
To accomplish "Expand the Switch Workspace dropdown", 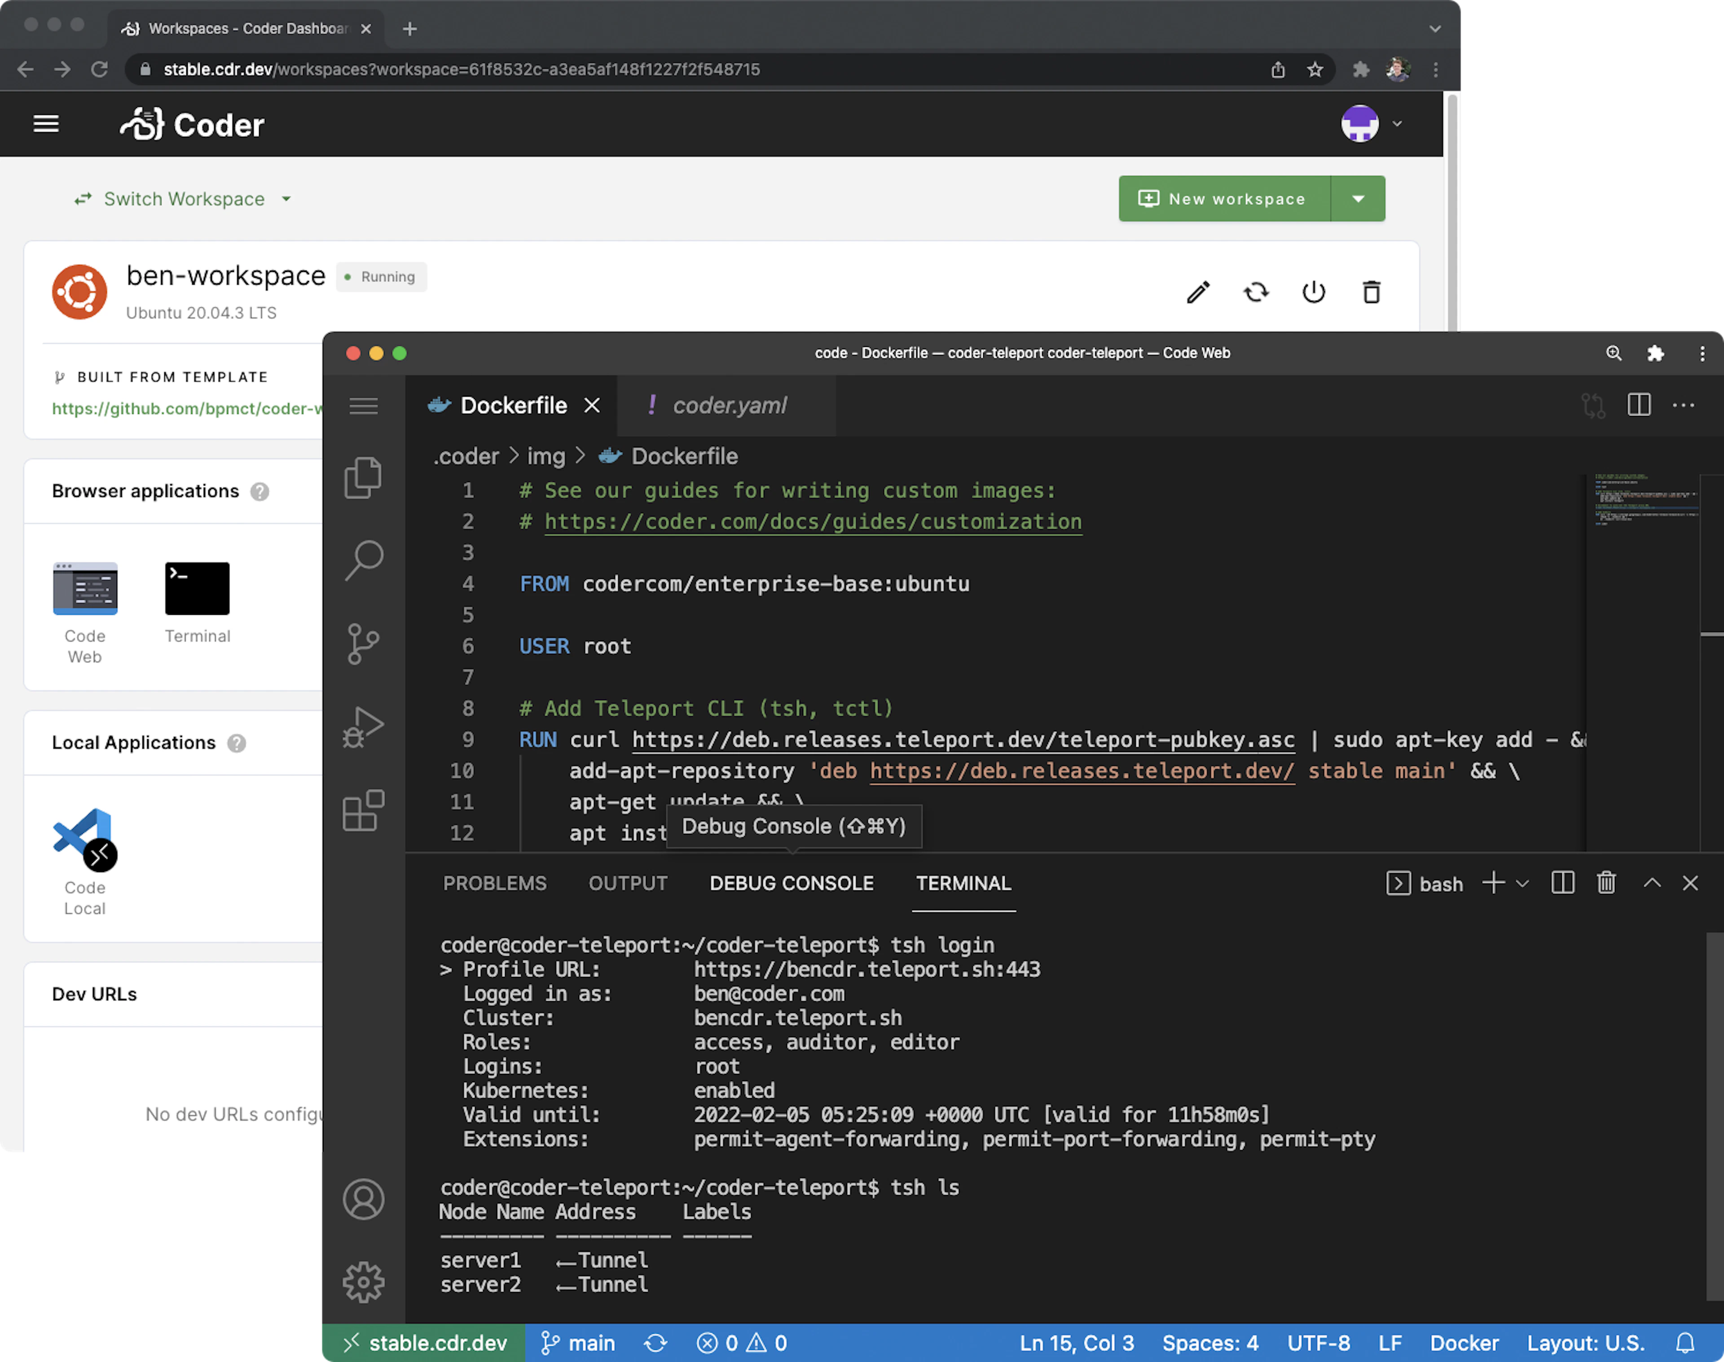I will tap(183, 198).
